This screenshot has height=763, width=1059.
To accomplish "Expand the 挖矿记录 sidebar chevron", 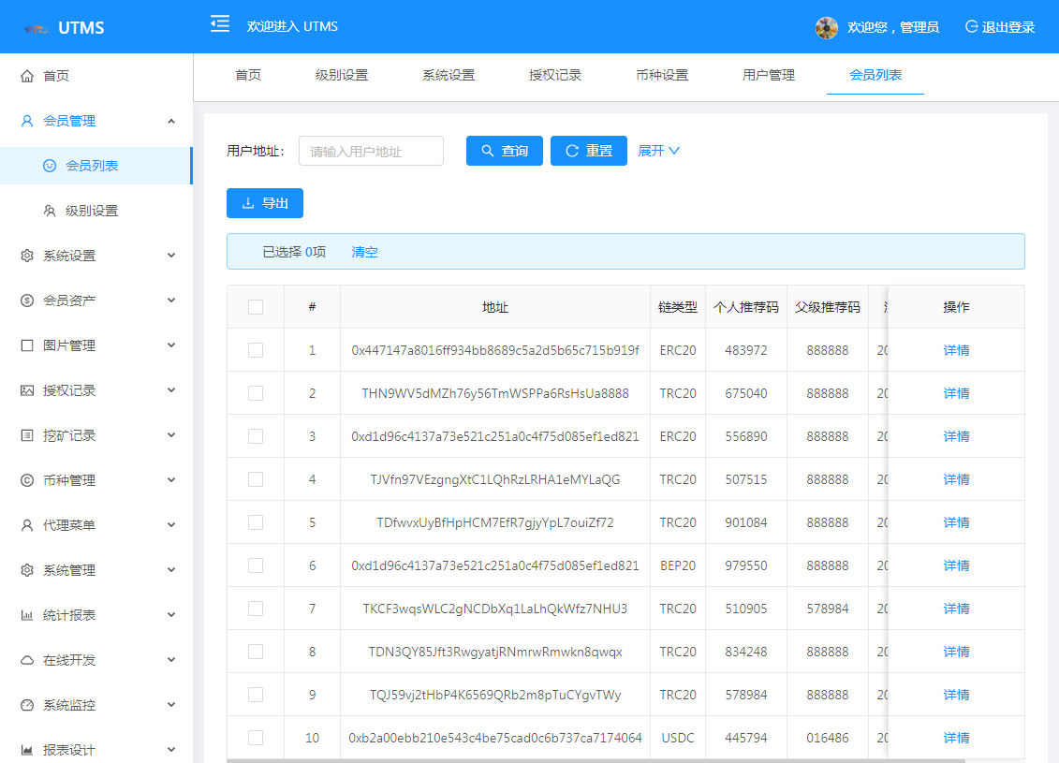I will click(171, 435).
